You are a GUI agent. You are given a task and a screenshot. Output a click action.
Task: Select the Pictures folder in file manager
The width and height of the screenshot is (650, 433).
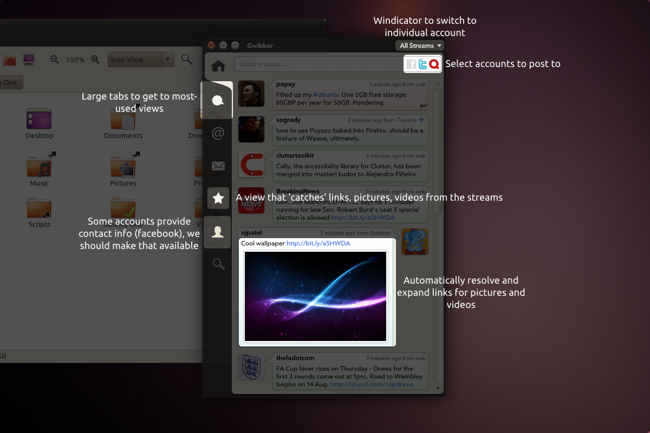pos(123,170)
